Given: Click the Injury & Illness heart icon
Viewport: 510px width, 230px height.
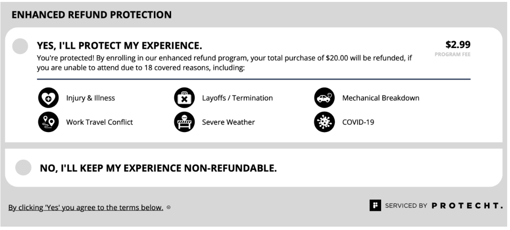Looking at the screenshot, I should (x=49, y=98).
